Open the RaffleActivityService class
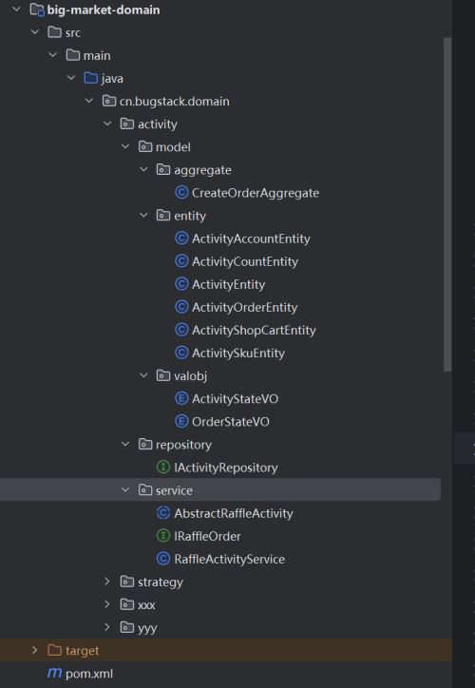The width and height of the screenshot is (475, 688). [x=229, y=559]
